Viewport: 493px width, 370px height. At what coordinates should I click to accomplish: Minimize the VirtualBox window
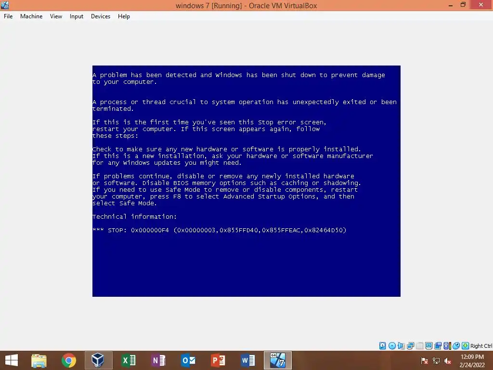(450, 5)
